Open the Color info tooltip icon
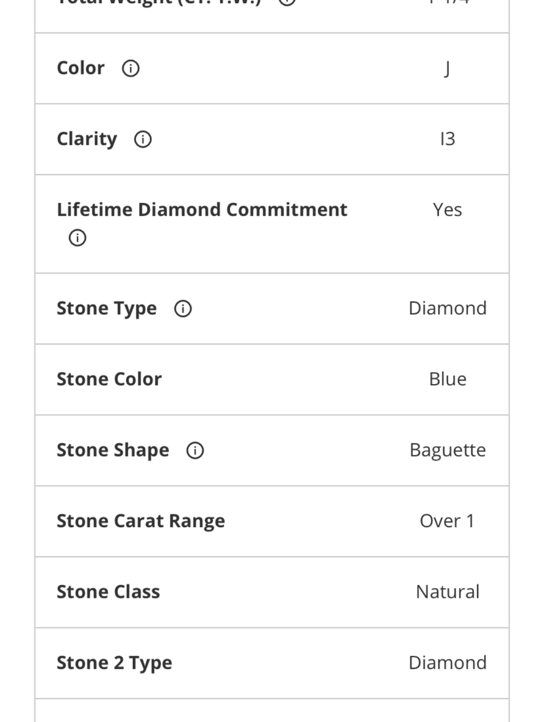Viewport: 544px width, 722px height. pos(131,69)
